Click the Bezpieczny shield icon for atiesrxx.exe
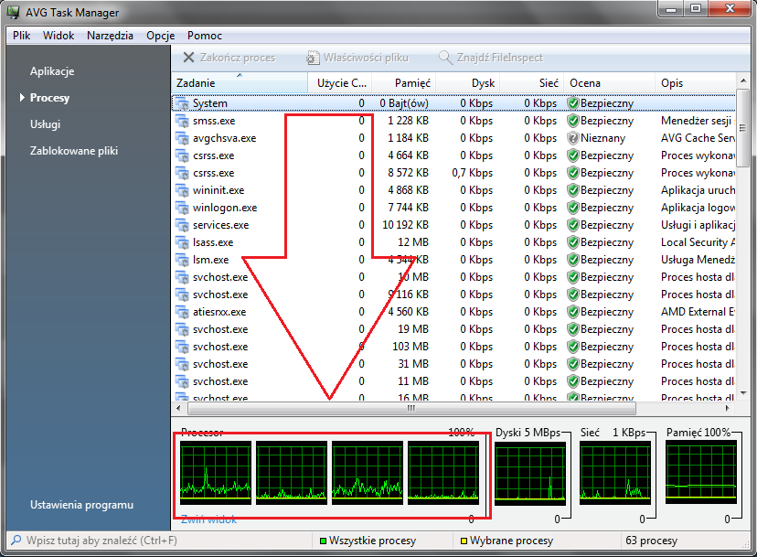757x557 pixels. click(573, 312)
